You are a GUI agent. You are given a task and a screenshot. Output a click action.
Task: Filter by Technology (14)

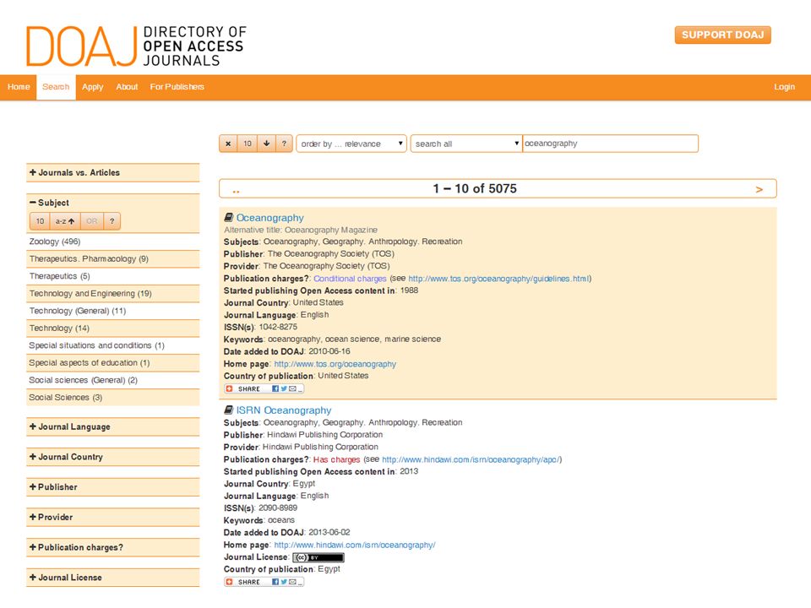coord(112,328)
